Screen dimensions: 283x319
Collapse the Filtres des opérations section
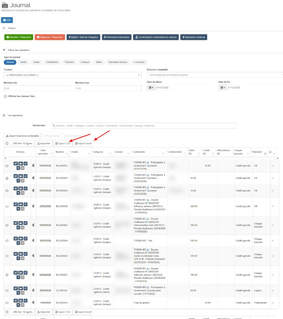click(4, 50)
